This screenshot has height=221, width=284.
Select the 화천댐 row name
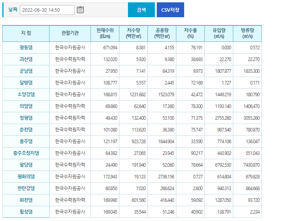[x=26, y=200]
